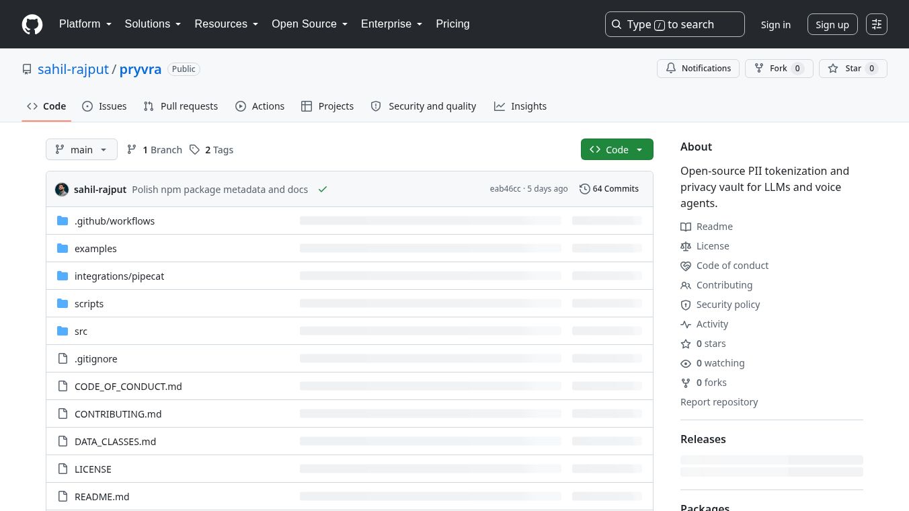Open the Releases section heading
Viewport: 909px width, 511px height.
click(x=703, y=439)
